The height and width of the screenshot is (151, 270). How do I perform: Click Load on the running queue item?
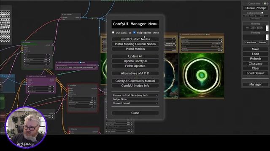click(x=253, y=28)
